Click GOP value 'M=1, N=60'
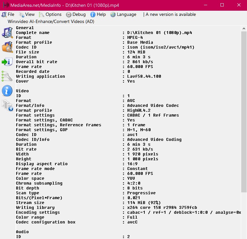The width and height of the screenshot is (247, 239). pyautogui.click(x=139, y=130)
